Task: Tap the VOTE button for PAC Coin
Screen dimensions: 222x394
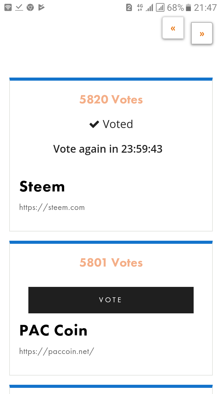Action: click(111, 300)
